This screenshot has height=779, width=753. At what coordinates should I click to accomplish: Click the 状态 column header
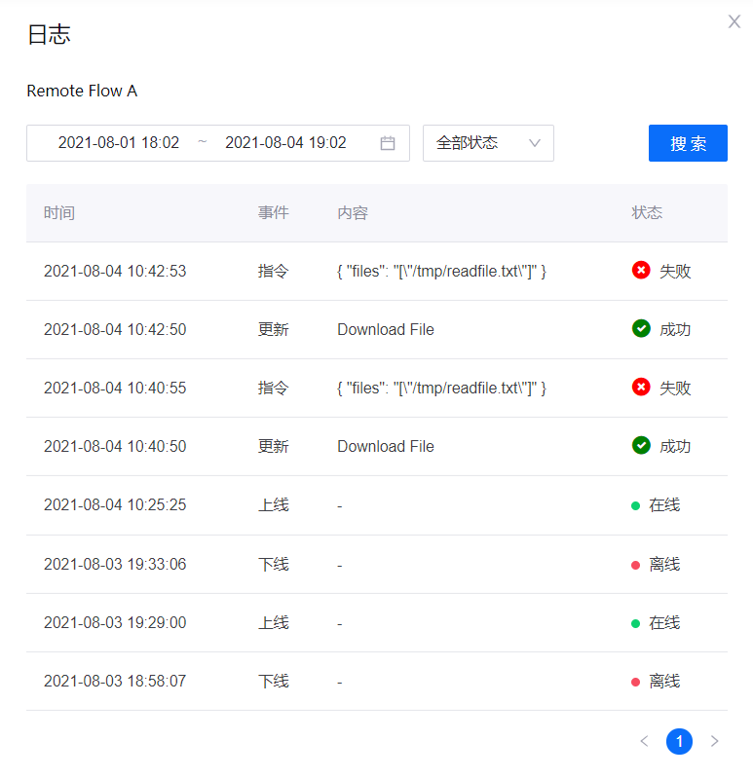[647, 213]
